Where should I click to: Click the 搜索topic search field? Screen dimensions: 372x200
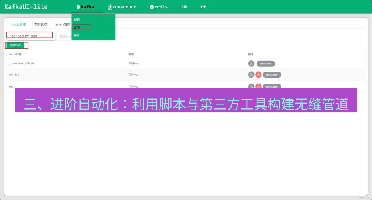[x=64, y=36]
